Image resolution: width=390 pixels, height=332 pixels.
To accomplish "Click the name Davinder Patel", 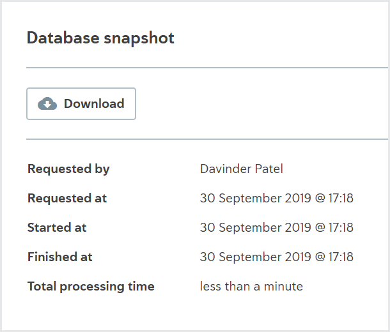I will (242, 169).
